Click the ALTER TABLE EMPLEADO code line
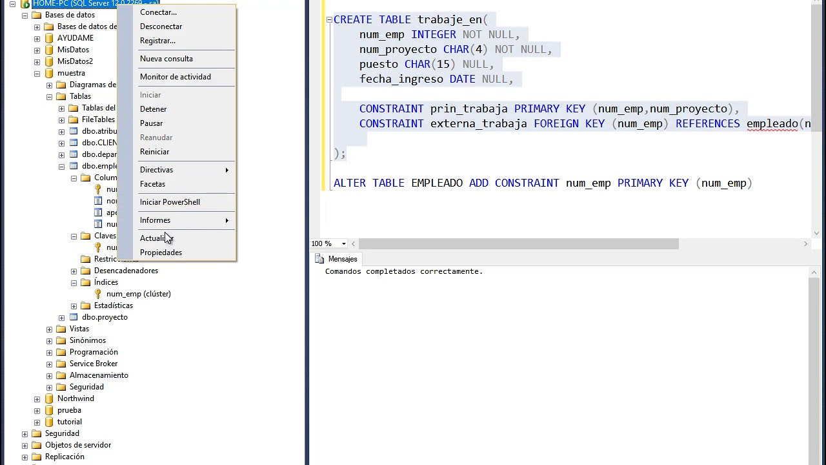Viewport: 826px width, 465px height. [543, 183]
